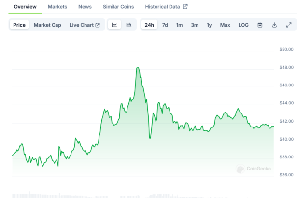The image size is (297, 198).
Task: Open Live Chart in new window
Action: [x=85, y=25]
